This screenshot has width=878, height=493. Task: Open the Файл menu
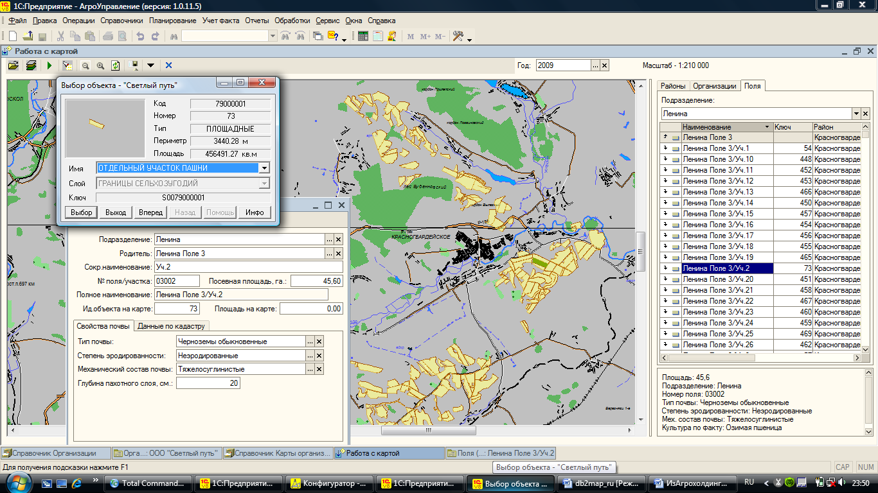point(17,21)
